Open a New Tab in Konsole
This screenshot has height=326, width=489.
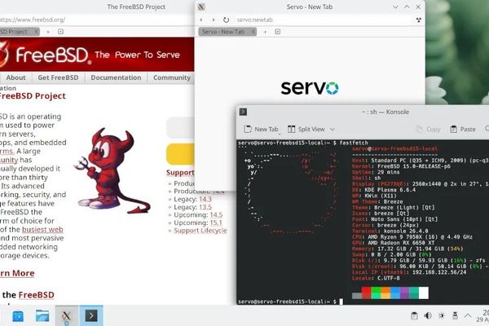[261, 129]
